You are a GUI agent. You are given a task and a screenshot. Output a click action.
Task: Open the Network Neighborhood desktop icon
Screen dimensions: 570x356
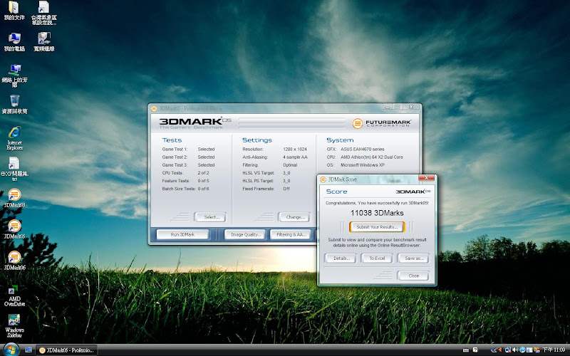coord(14,75)
